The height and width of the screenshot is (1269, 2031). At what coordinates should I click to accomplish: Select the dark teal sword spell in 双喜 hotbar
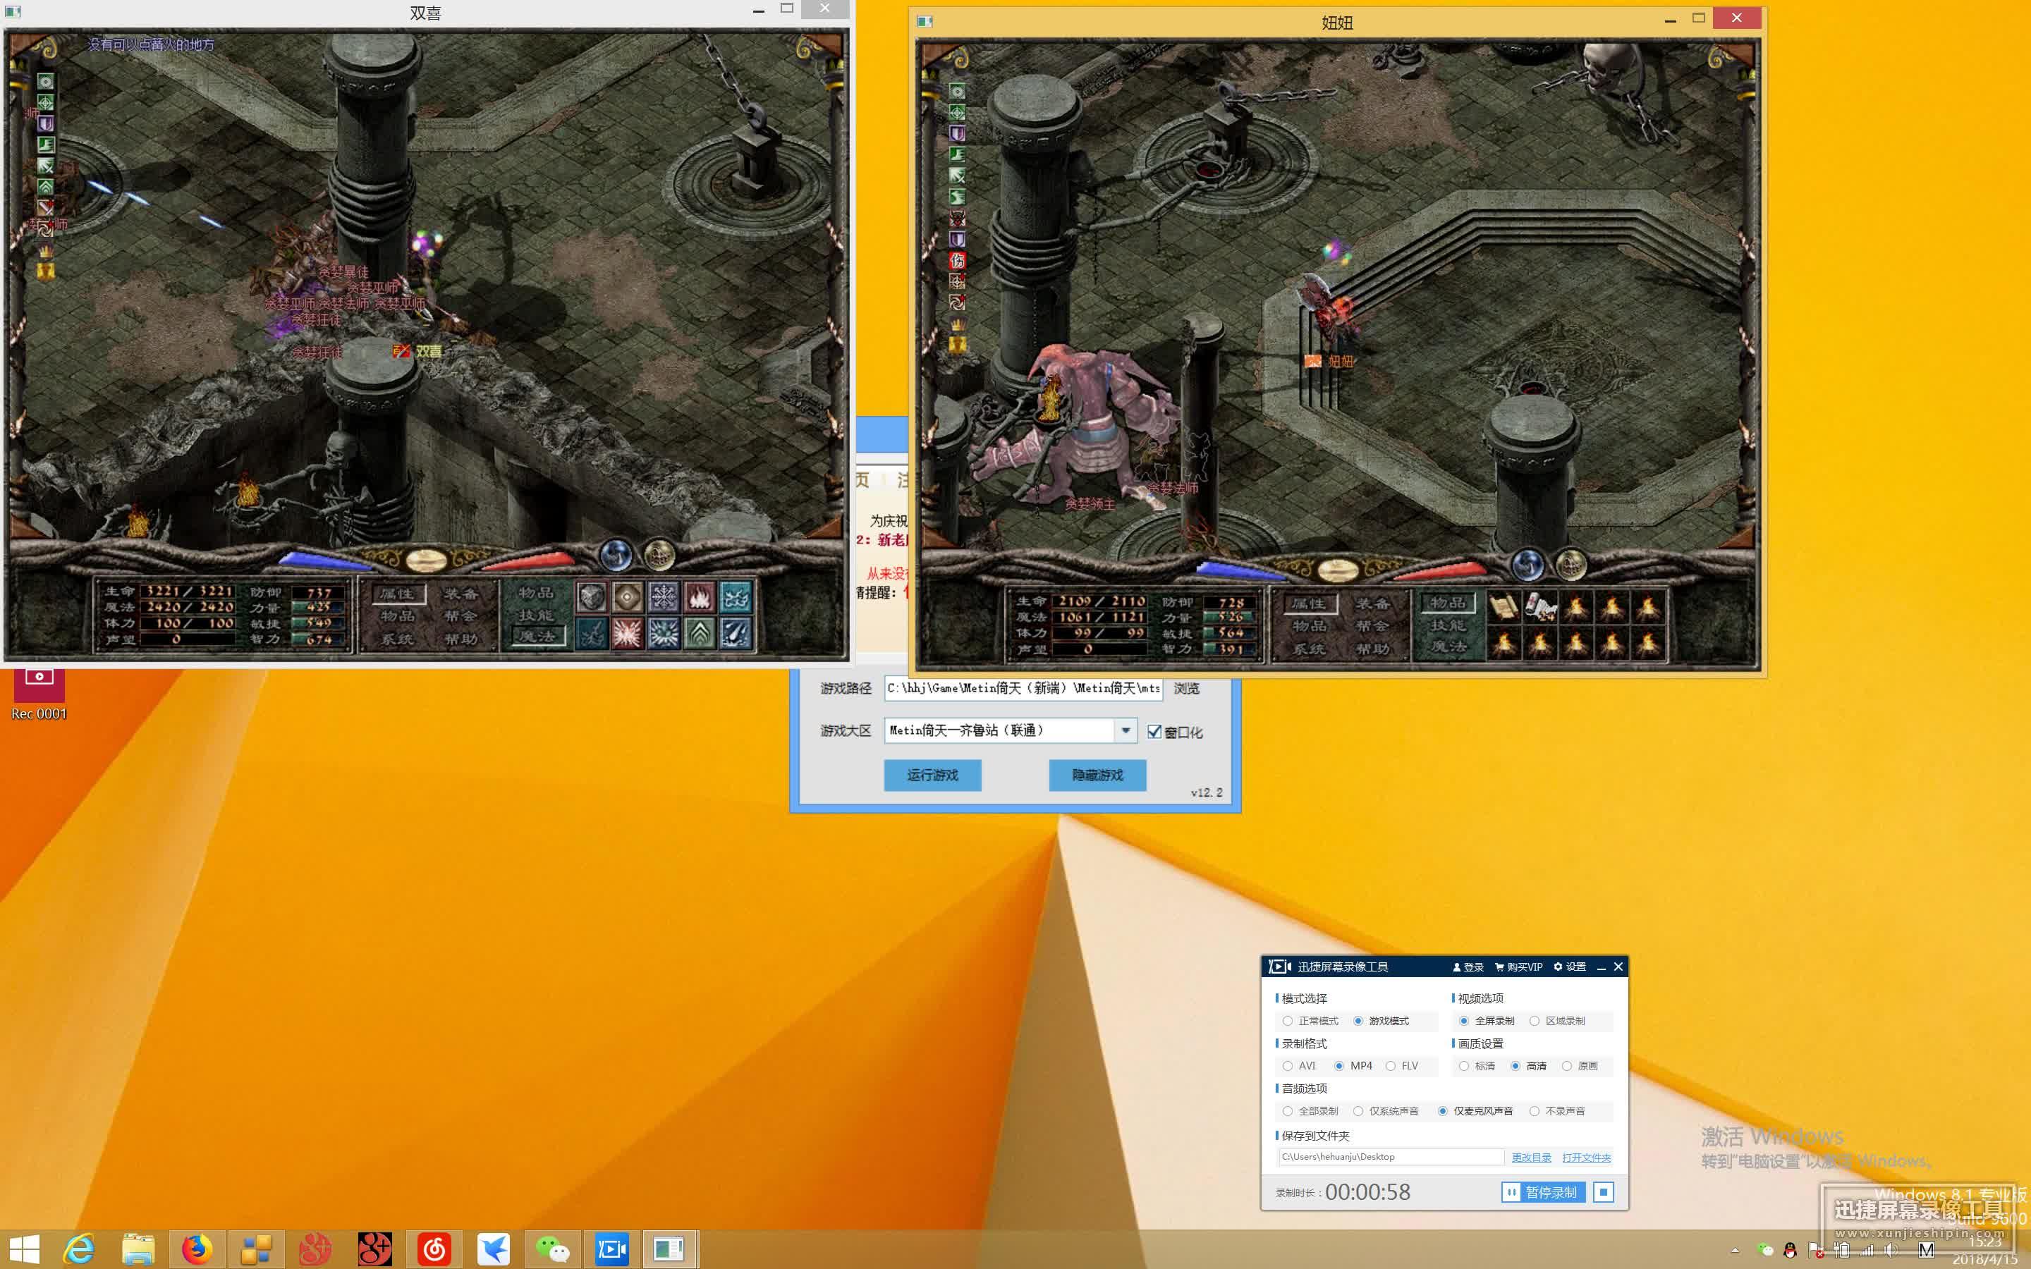click(592, 633)
